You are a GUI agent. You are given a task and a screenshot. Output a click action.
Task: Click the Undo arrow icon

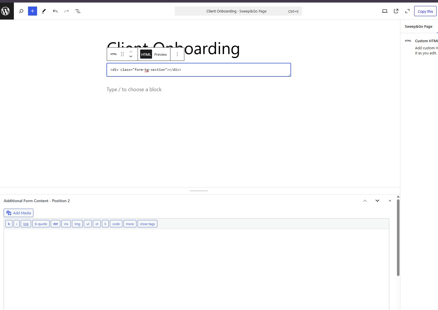(x=55, y=11)
